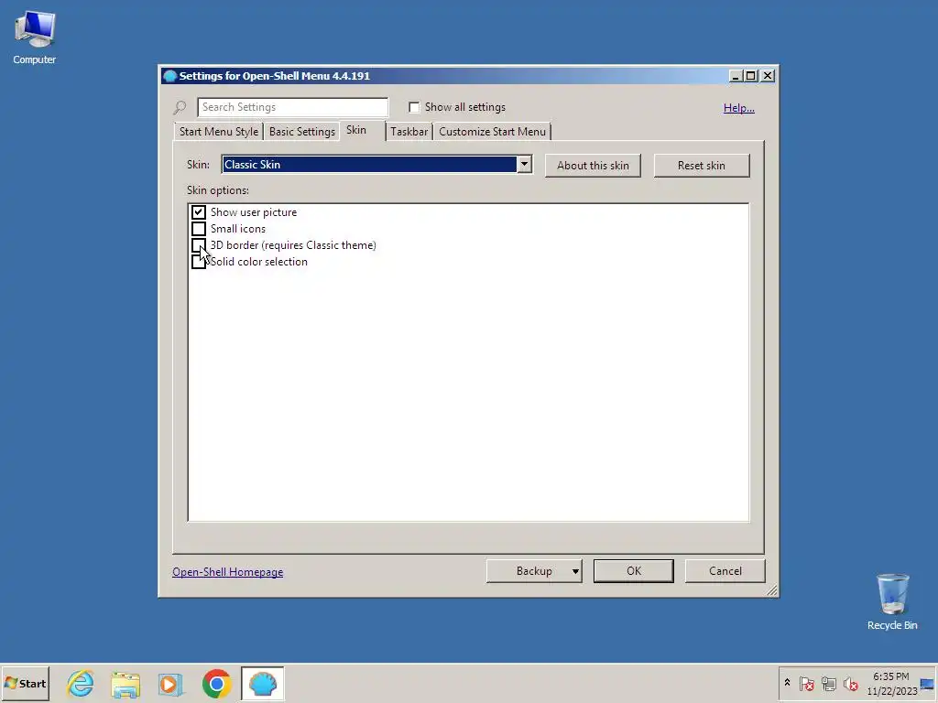Select the Recycle Bin desktop icon
Viewport: 938px width, 703px height.
892,602
